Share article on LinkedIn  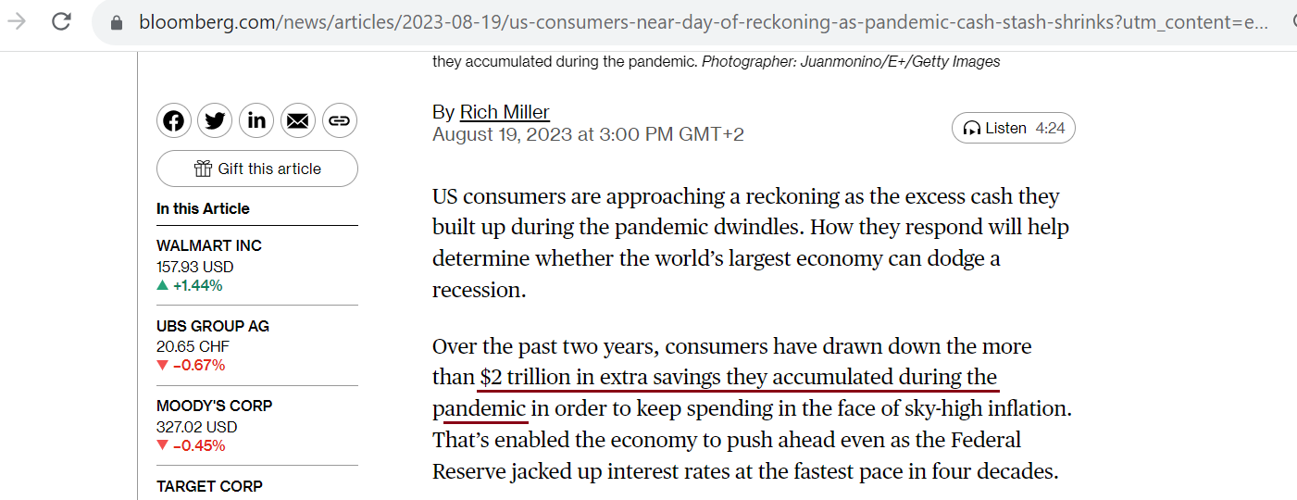pos(256,121)
